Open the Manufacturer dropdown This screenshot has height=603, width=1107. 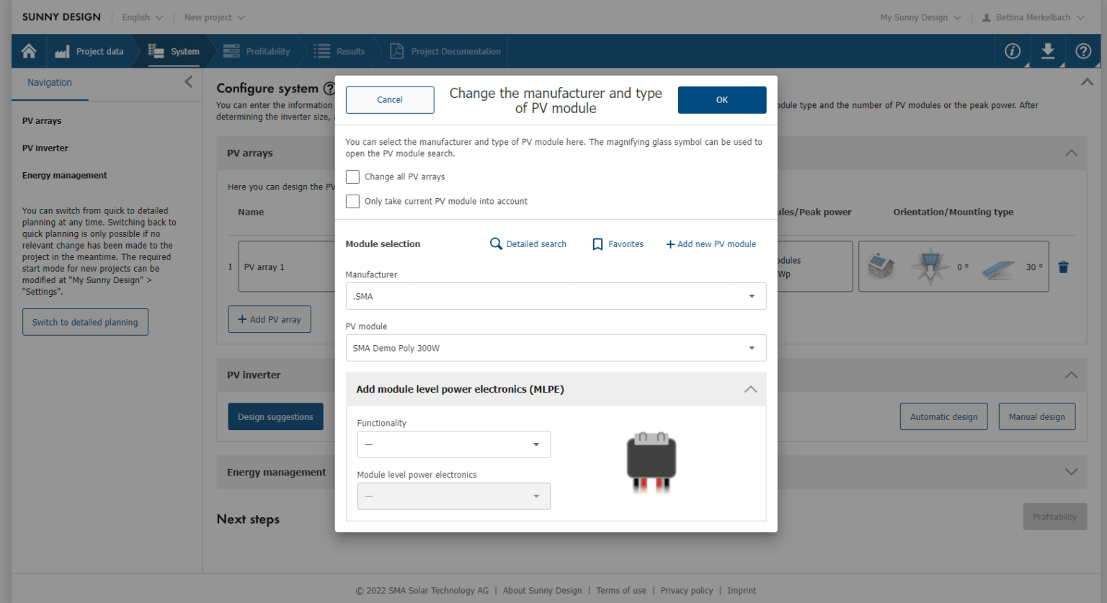tap(555, 296)
